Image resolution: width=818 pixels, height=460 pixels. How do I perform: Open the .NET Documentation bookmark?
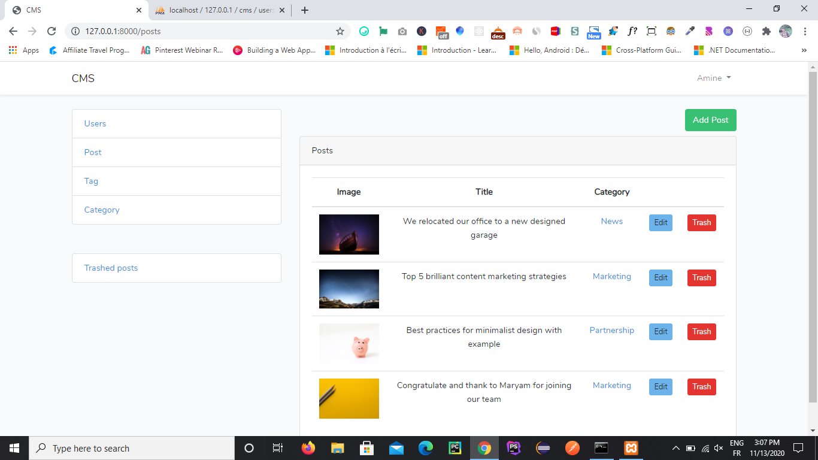tap(735, 50)
